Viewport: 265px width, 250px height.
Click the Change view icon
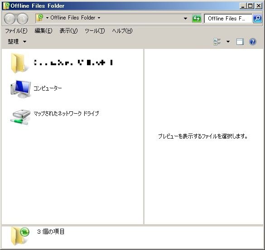pyautogui.click(x=217, y=42)
